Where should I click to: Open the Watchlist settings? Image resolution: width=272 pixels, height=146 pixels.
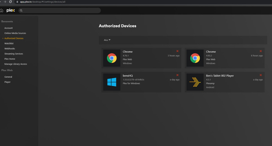pyautogui.click(x=9, y=43)
